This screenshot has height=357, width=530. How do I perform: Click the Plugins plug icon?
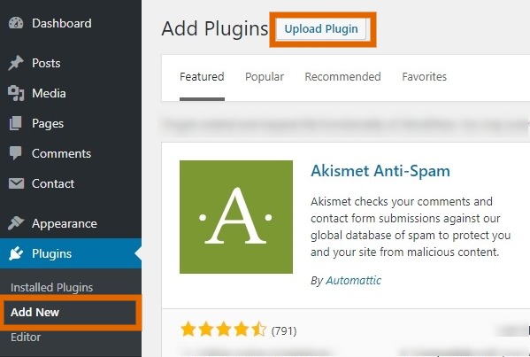pyautogui.click(x=16, y=253)
